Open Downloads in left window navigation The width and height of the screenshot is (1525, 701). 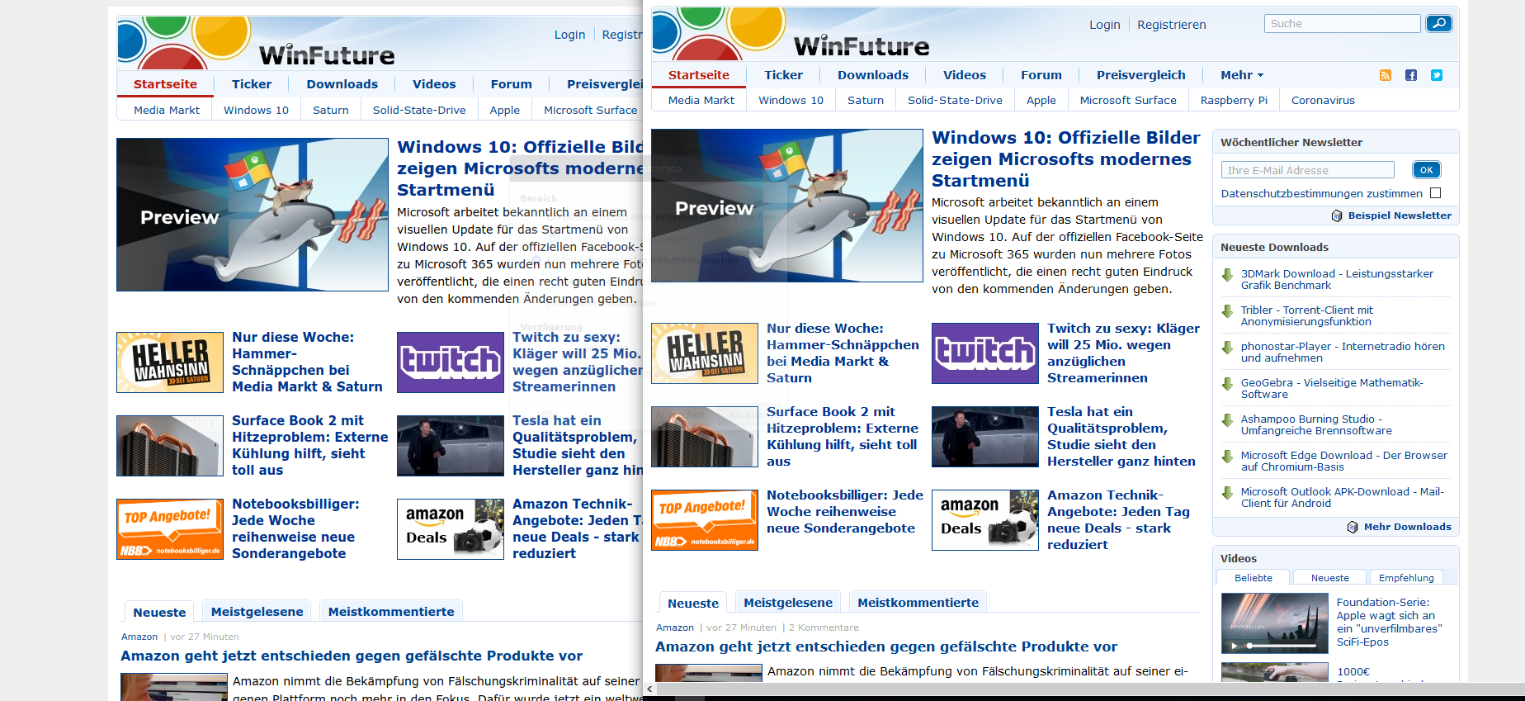coord(342,84)
